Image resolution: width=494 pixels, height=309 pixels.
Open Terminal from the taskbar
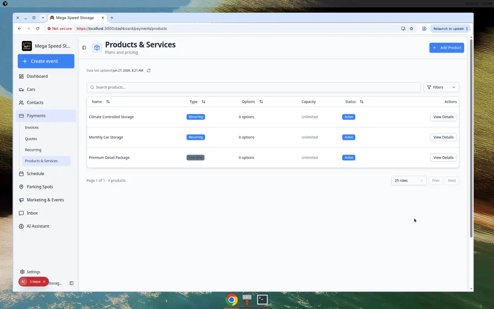pyautogui.click(x=262, y=299)
